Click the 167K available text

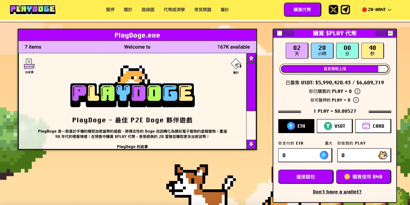233,47
